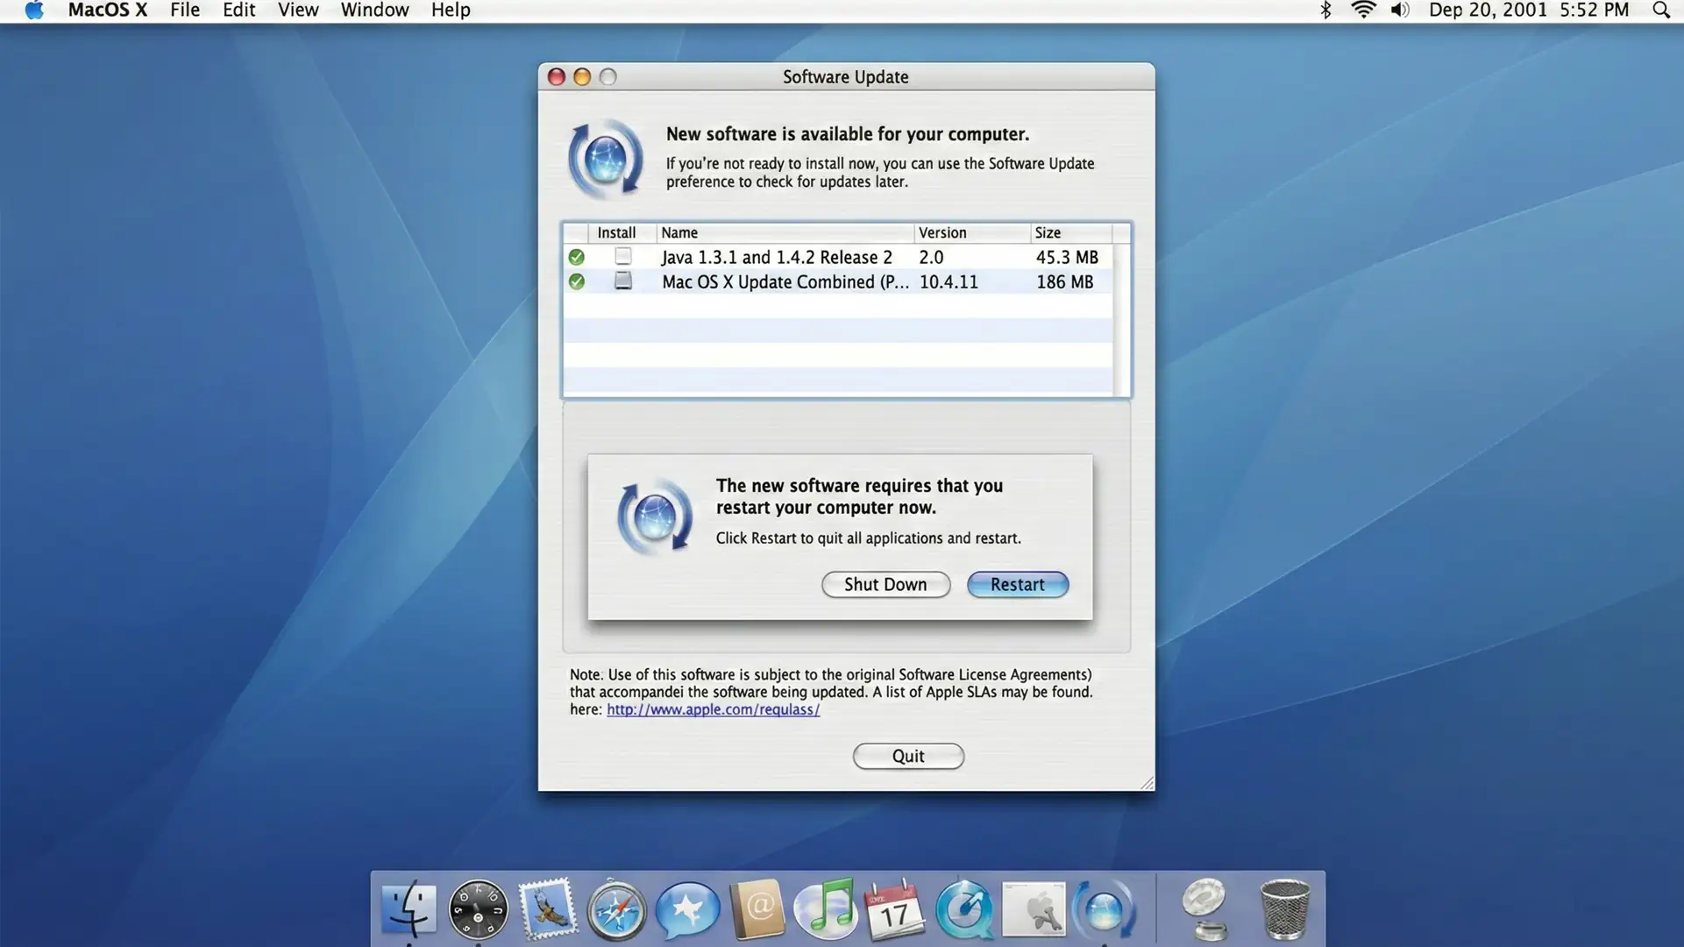Open iCal calendar in the dock

tap(894, 910)
